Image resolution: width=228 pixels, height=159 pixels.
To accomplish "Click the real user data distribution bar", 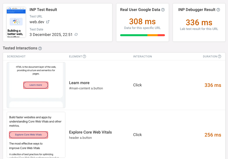I will [142, 35].
